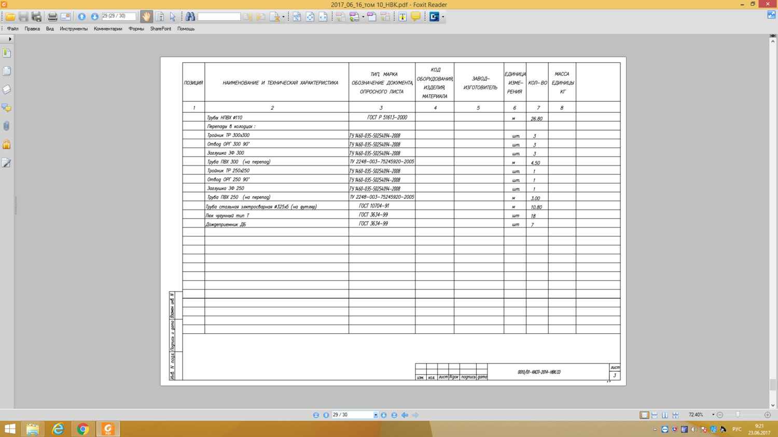Switch to Facing pages view mode
778x437 pixels.
[x=665, y=415]
